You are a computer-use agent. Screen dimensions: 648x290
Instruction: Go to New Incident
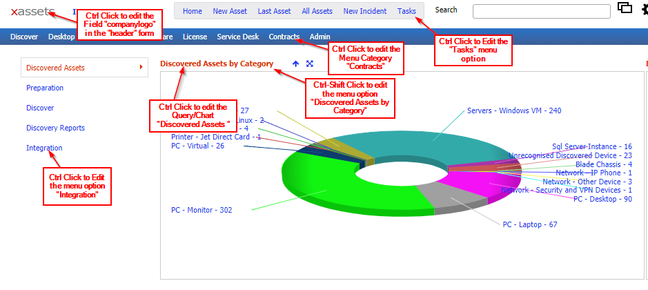click(x=364, y=11)
